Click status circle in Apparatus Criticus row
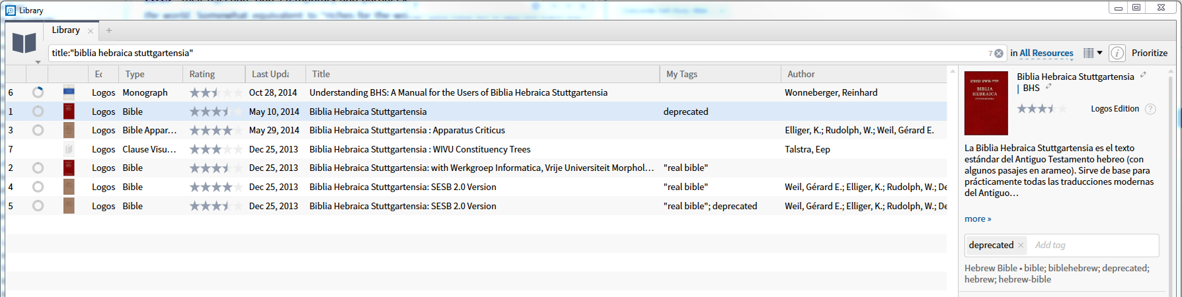1182x297 pixels. point(38,130)
